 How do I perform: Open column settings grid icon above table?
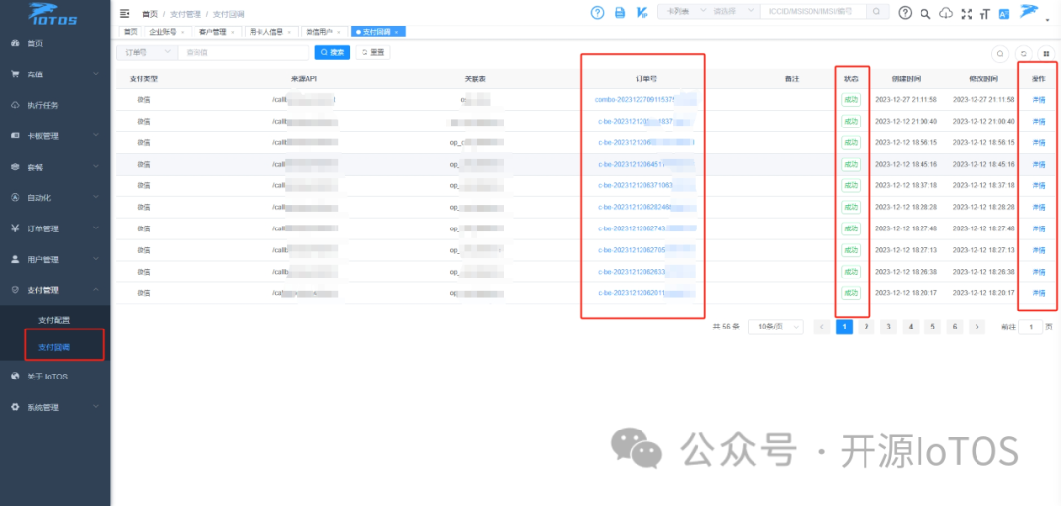pos(1047,53)
